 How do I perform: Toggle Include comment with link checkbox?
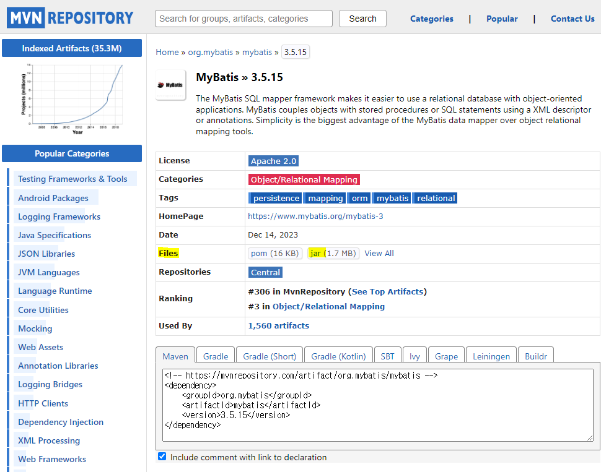pos(162,457)
